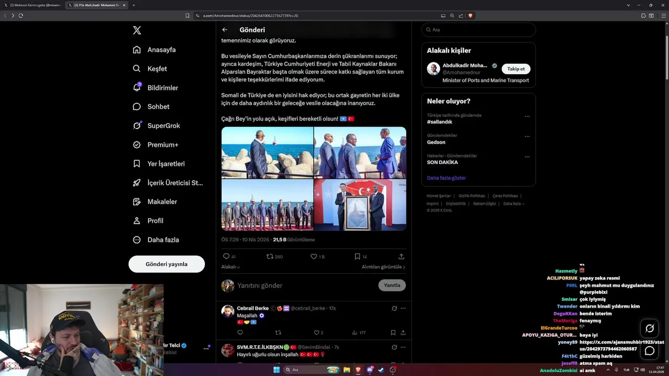Click Yanıtla reply button
Image resolution: width=669 pixels, height=376 pixels.
click(x=392, y=285)
